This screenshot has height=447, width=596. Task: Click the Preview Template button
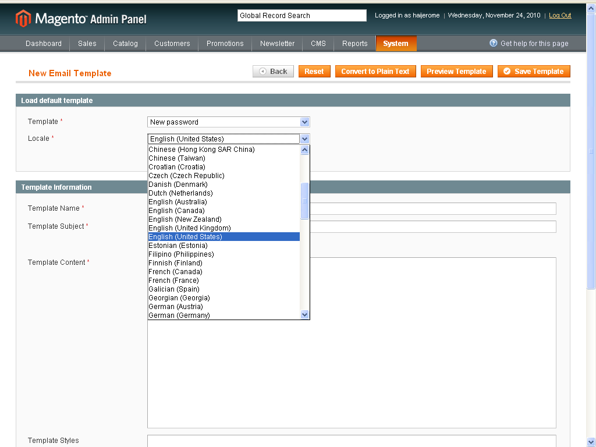[x=456, y=71]
